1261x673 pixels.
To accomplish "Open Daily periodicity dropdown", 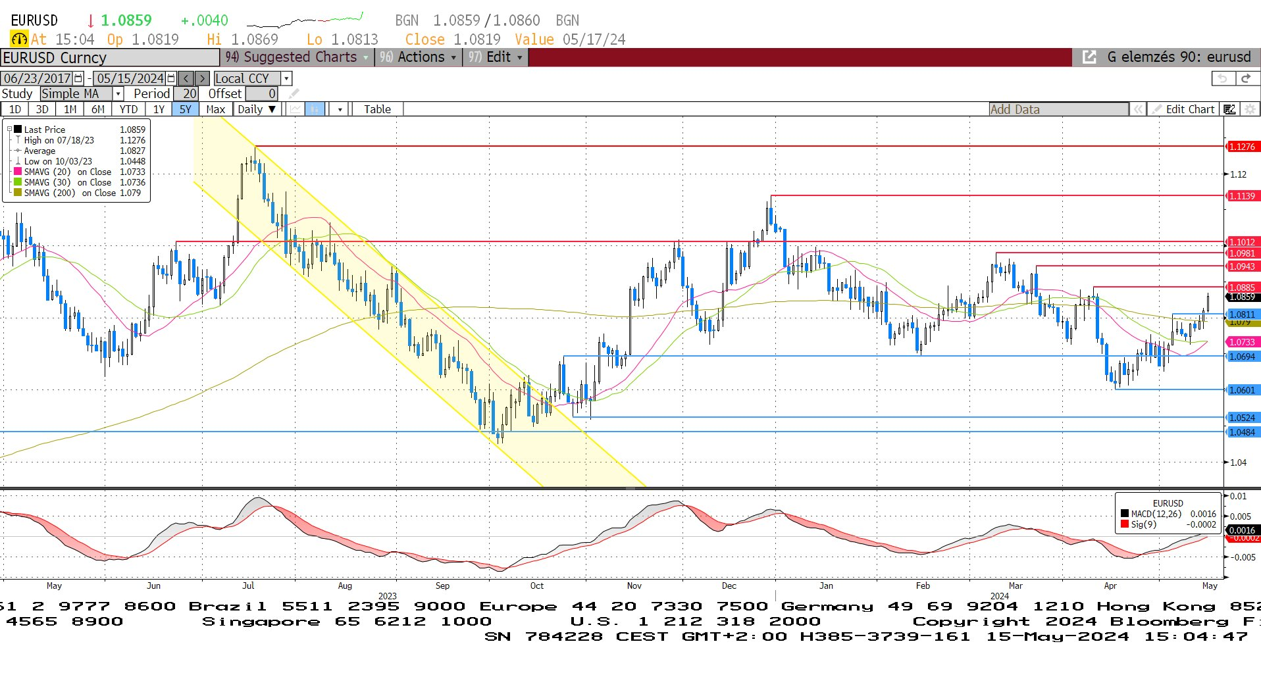I will [x=257, y=109].
